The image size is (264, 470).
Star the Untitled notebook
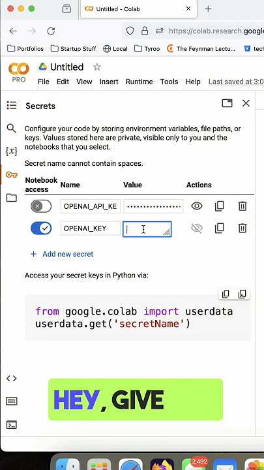[96, 67]
